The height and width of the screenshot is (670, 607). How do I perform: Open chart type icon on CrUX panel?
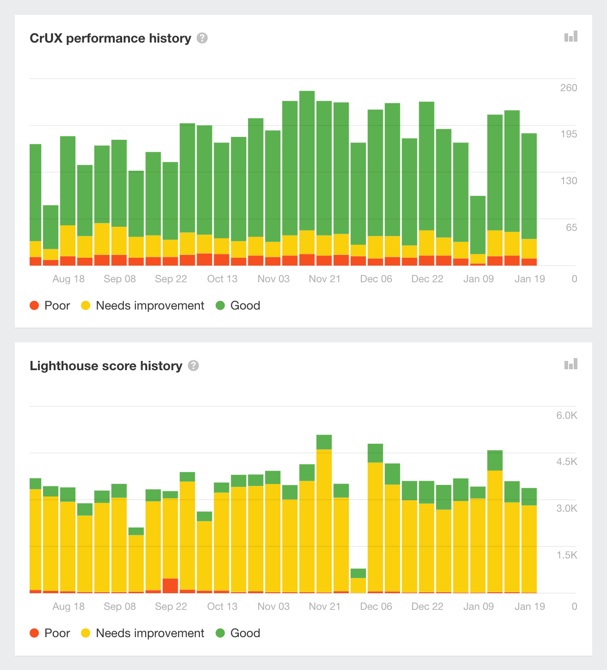point(571,37)
